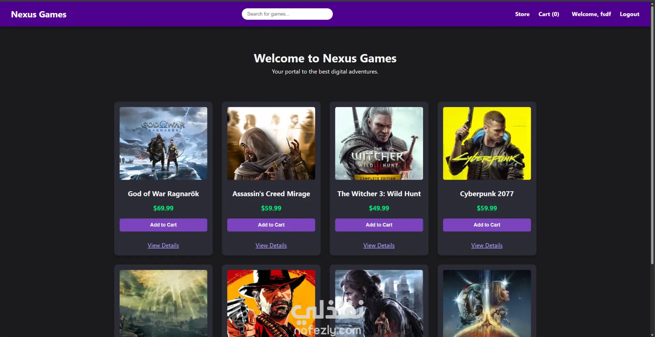Open the God of War cover thumbnail
The height and width of the screenshot is (337, 655).
(163, 143)
